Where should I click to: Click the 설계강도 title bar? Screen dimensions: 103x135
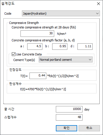(47, 4)
